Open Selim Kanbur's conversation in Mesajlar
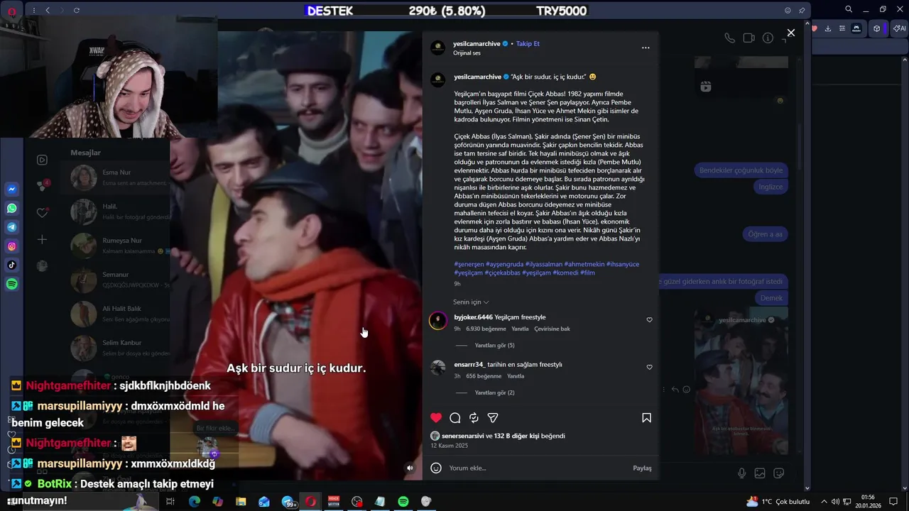The width and height of the screenshot is (909, 511). 115,348
